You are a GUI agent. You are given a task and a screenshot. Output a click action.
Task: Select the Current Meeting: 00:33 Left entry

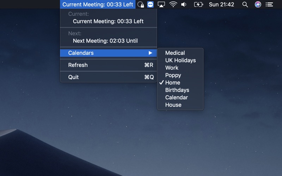[x=109, y=21]
